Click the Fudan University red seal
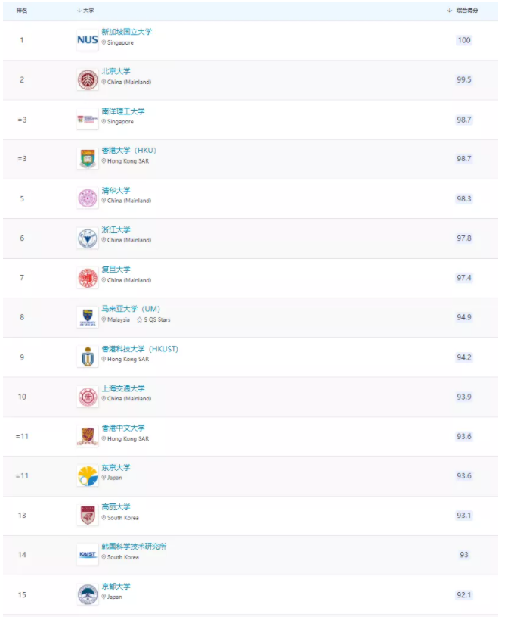 tap(87, 278)
